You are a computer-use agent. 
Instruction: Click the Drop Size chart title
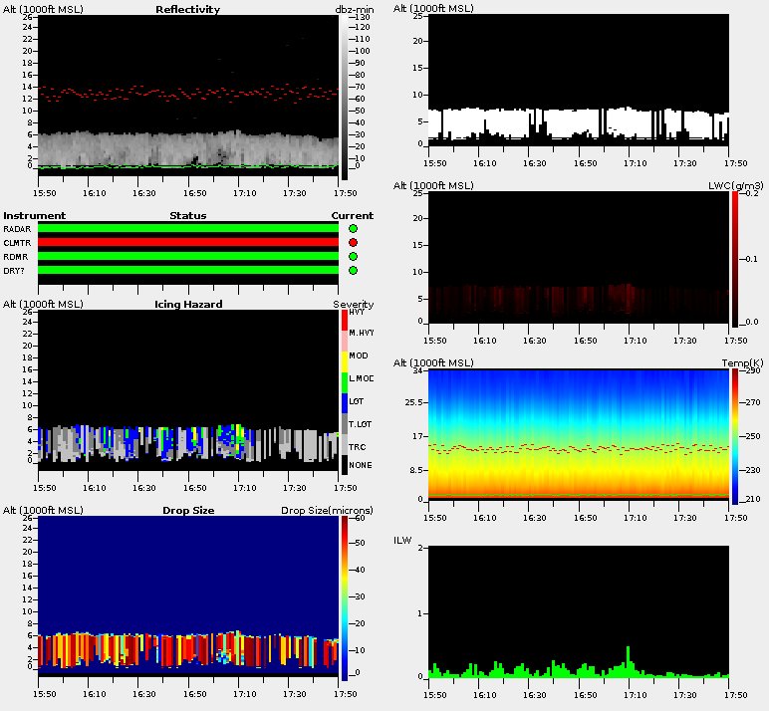(187, 510)
